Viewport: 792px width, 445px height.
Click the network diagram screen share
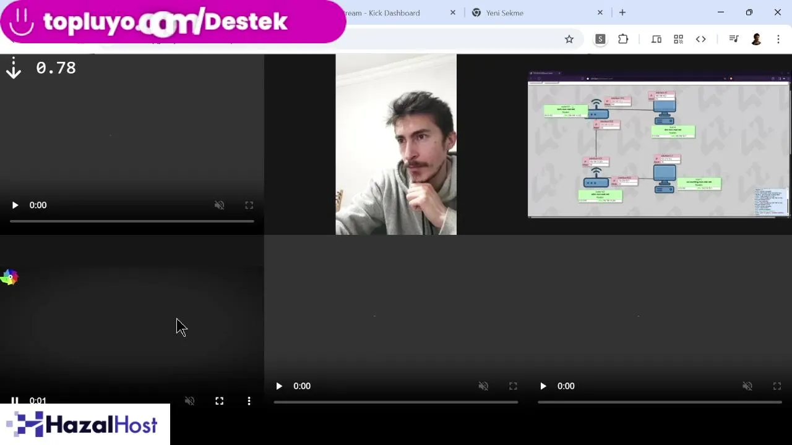pos(660,145)
